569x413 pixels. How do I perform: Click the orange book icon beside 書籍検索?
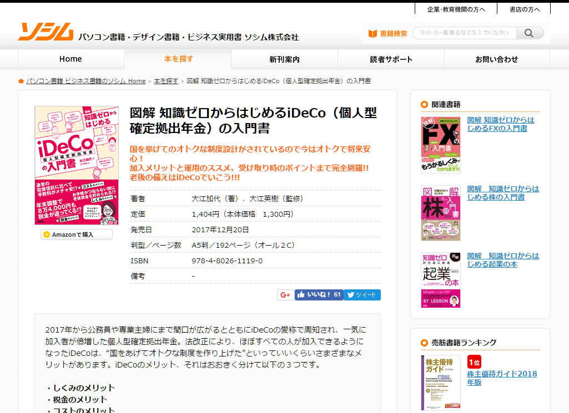tap(372, 34)
